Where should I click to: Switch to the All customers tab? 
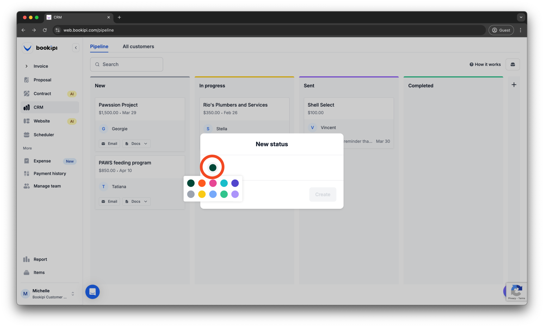[138, 46]
